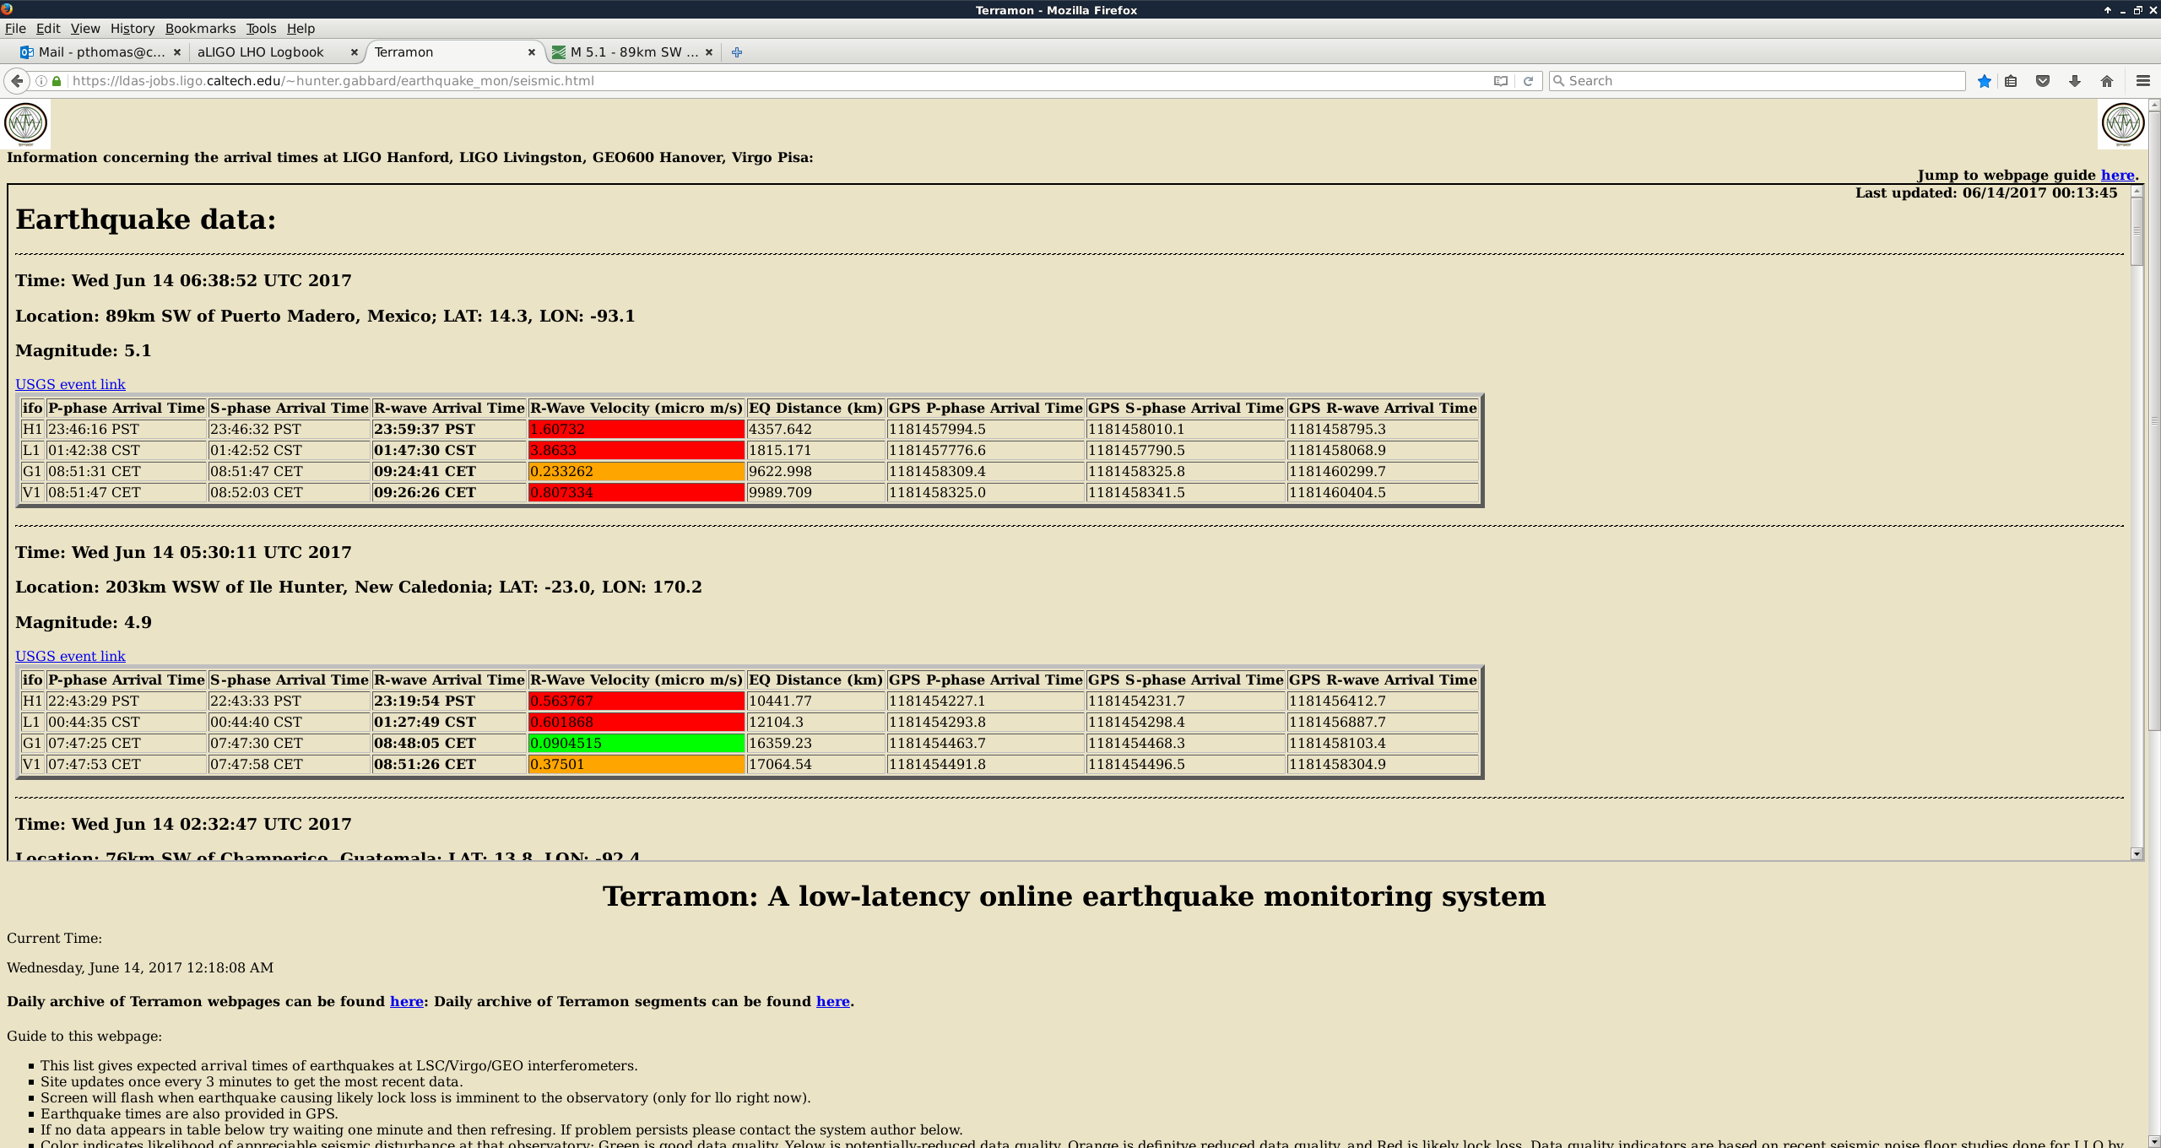This screenshot has width=2161, height=1148.
Task: Open downloads arrow icon
Action: (2074, 81)
